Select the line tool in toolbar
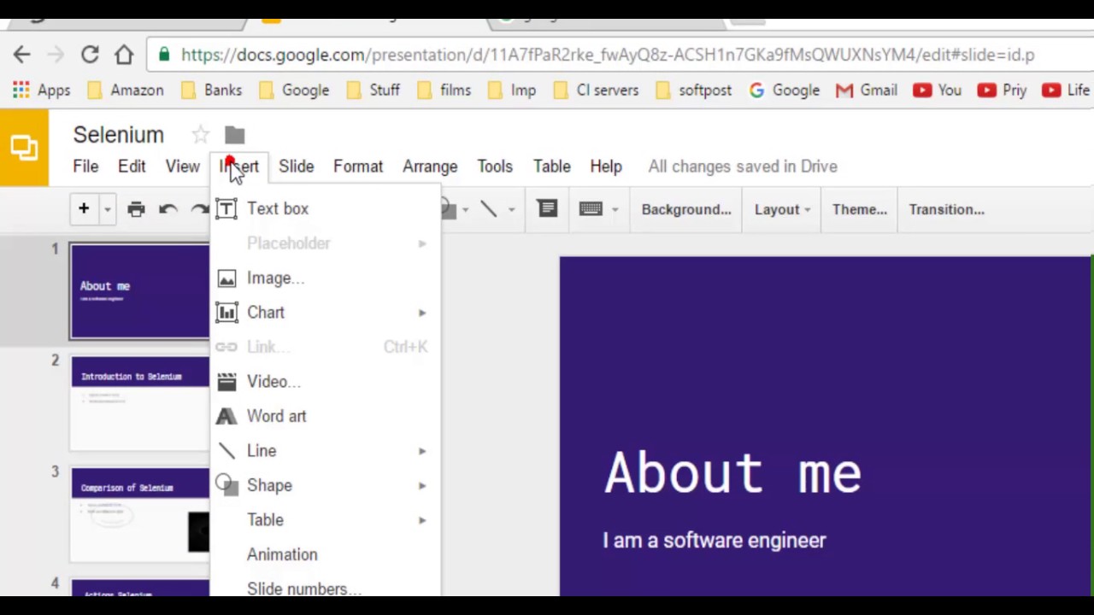The image size is (1094, 615). 489,209
